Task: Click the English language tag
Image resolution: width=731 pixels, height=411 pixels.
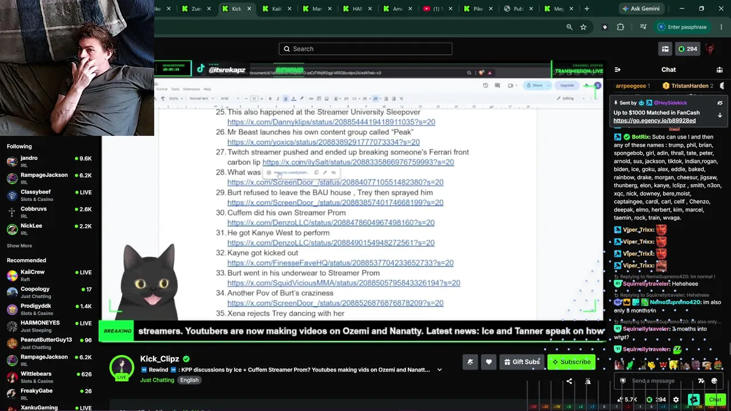Action: click(x=189, y=380)
